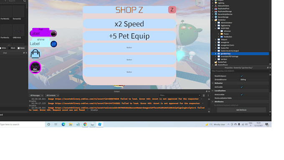The image size is (284, 160).
Task: Click the x2 Speed shop button
Action: coord(129,24)
